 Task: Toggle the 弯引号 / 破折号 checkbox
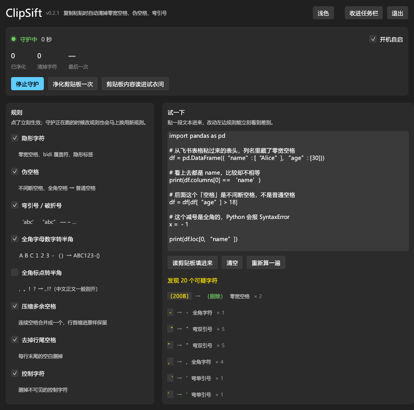[15, 205]
